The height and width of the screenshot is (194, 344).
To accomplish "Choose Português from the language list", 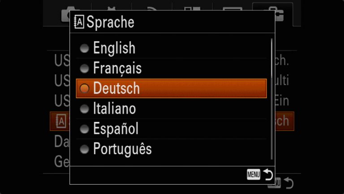I will pyautogui.click(x=172, y=149).
